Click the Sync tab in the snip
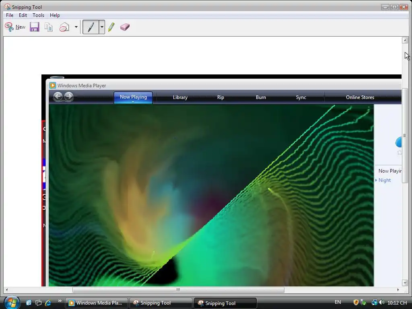This screenshot has width=412, height=309. [x=301, y=97]
